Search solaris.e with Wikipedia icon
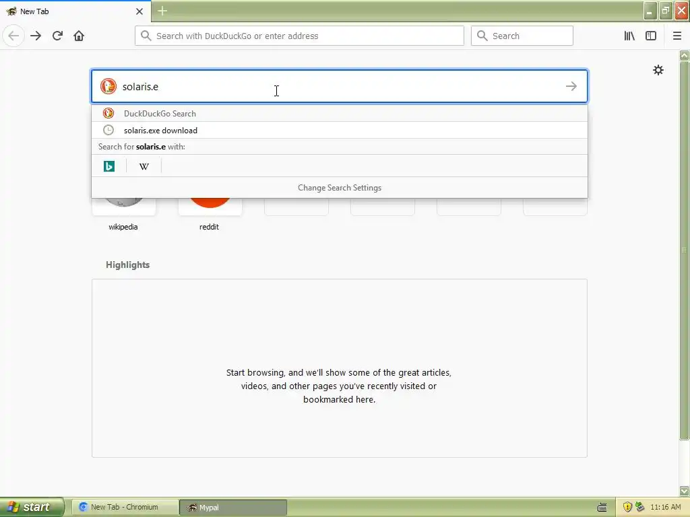This screenshot has width=690, height=517. tap(144, 166)
